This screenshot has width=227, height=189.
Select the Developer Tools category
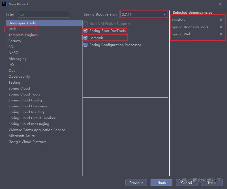(x=44, y=23)
